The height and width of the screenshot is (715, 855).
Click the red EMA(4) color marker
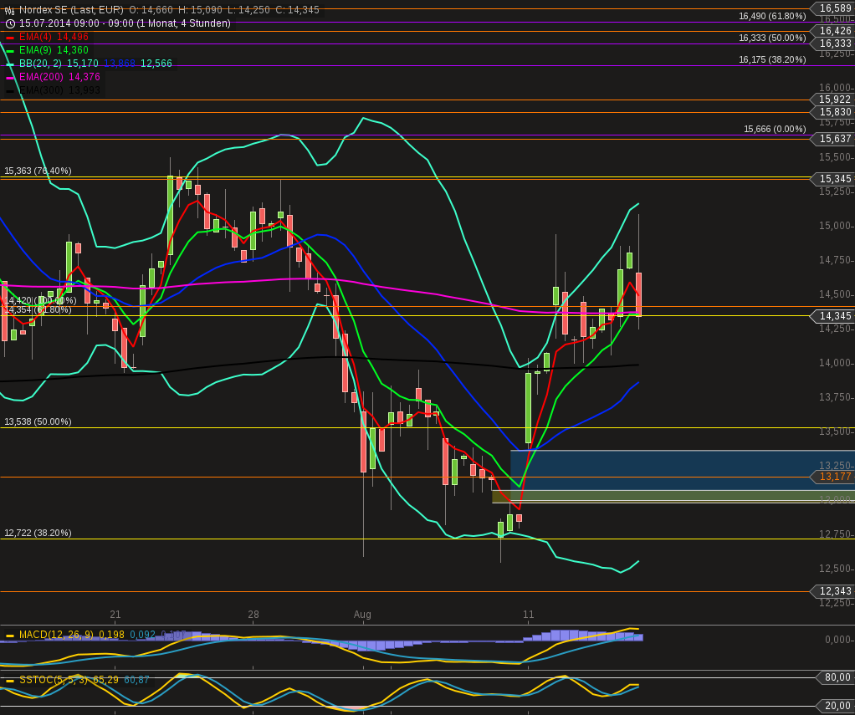point(10,37)
